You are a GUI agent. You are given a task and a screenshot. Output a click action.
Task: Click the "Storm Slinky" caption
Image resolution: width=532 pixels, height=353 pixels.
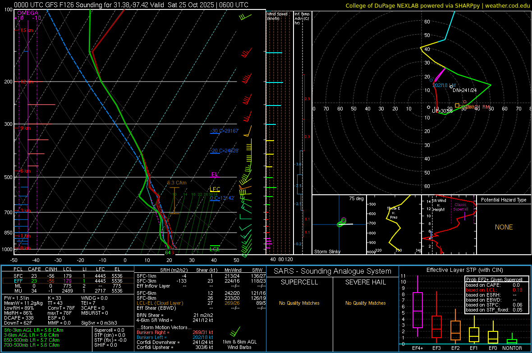pyautogui.click(x=327, y=252)
